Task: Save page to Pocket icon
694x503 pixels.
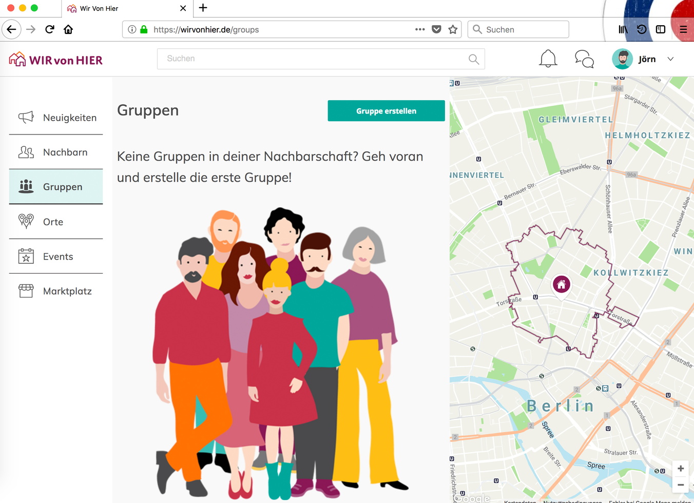Action: pos(436,29)
